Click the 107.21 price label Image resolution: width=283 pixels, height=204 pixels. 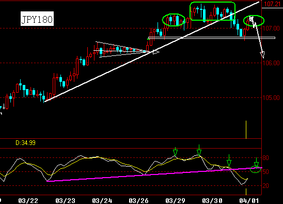click(x=272, y=4)
